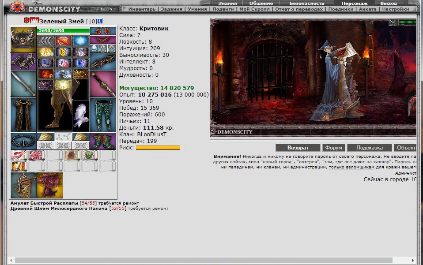Open the Знания top menu
The height and width of the screenshot is (265, 423).
tap(228, 3)
